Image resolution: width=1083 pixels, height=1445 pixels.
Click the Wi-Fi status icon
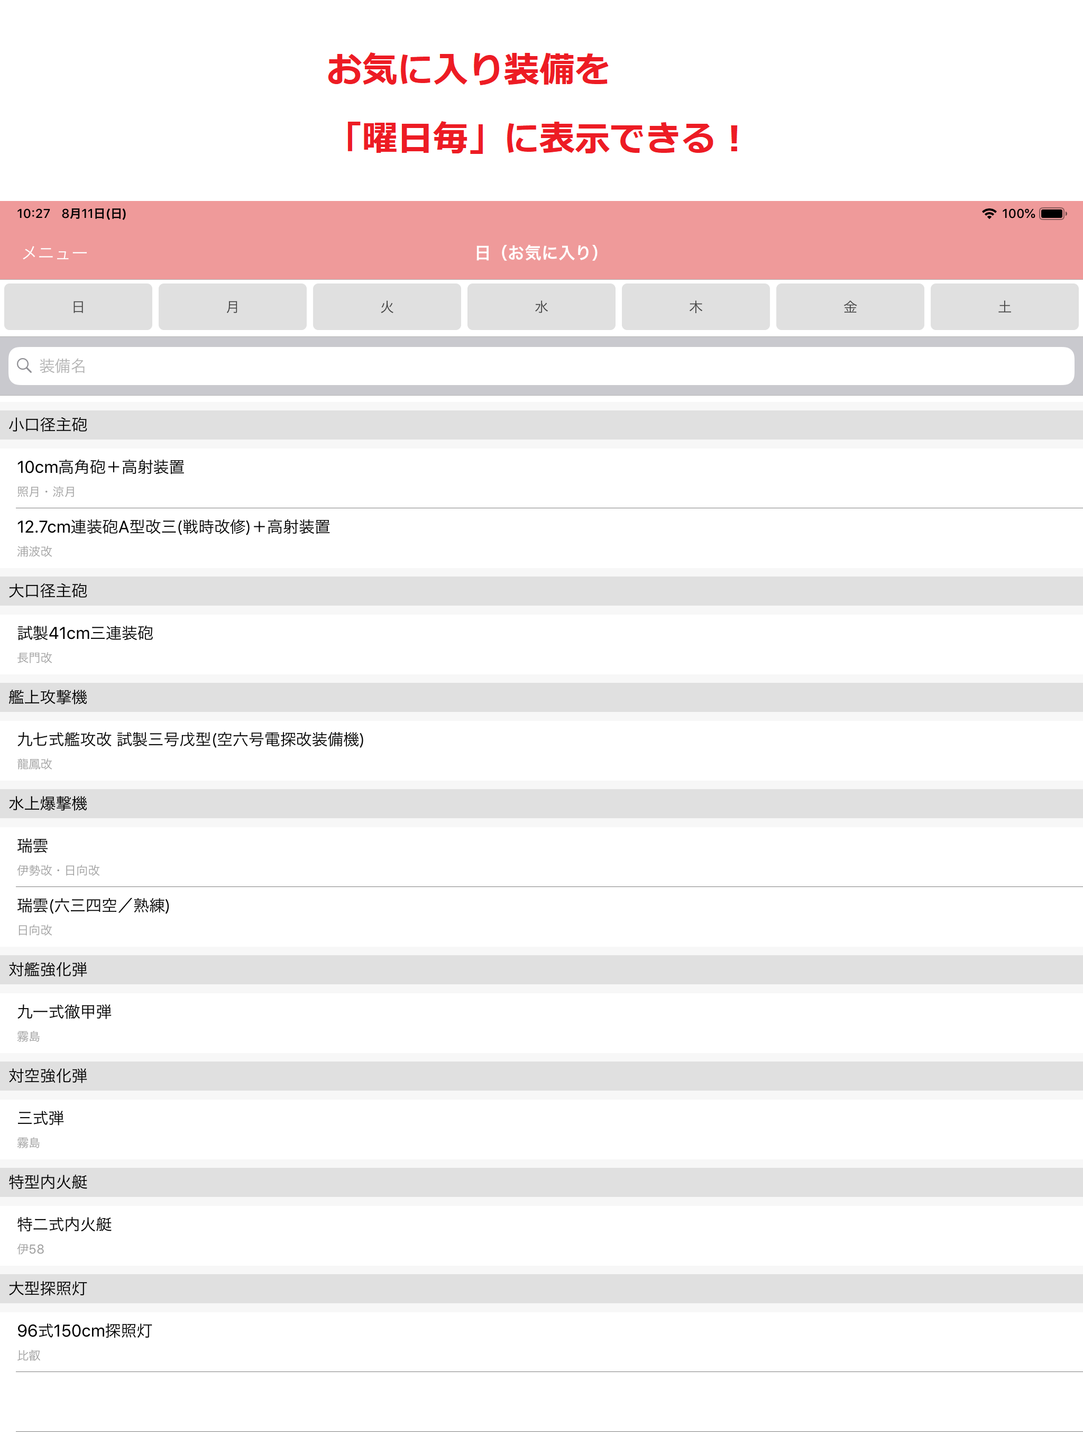(989, 214)
